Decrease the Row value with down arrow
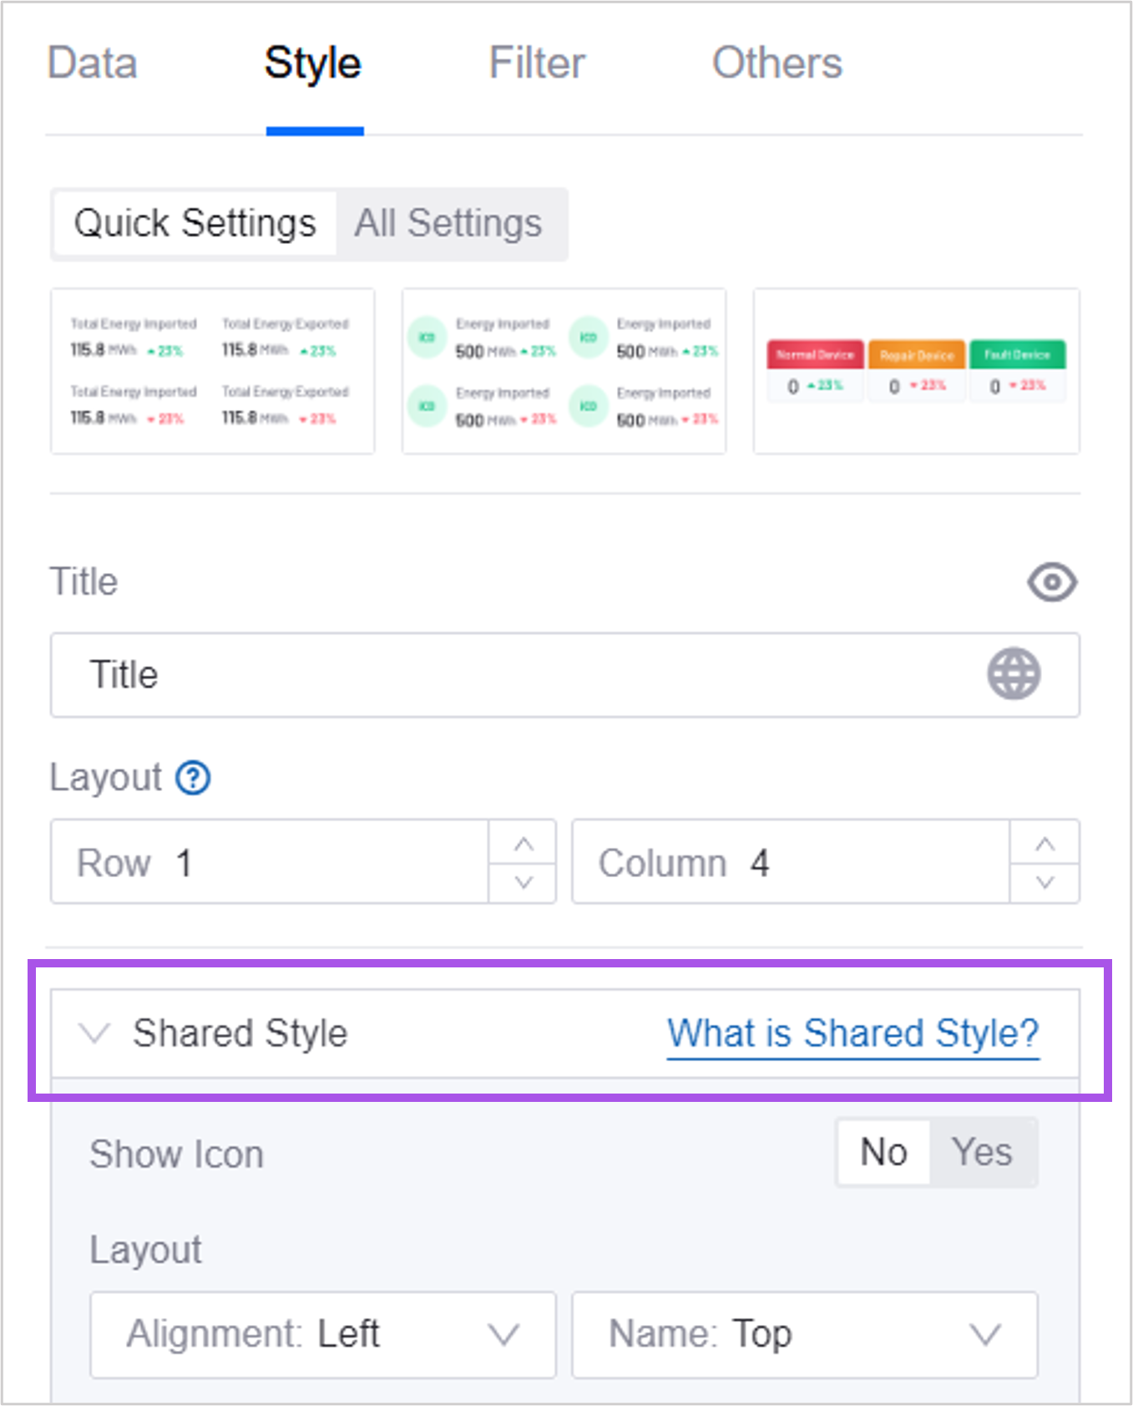 (524, 882)
